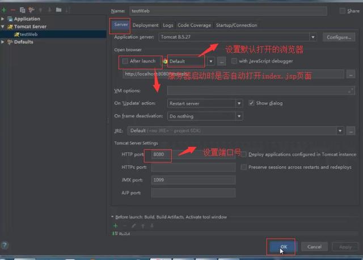This screenshot has width=363, height=260.
Task: Enable the After launch checkbox
Action: point(125,61)
